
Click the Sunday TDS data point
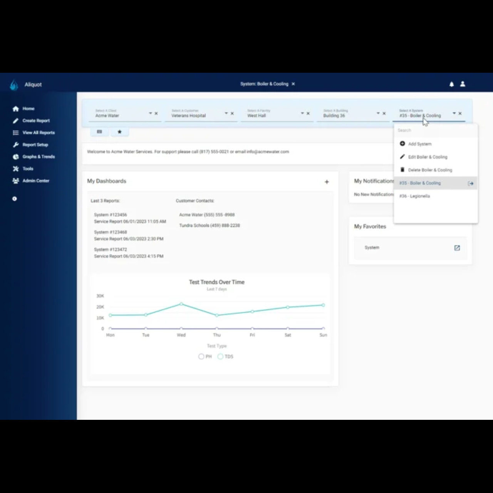323,305
